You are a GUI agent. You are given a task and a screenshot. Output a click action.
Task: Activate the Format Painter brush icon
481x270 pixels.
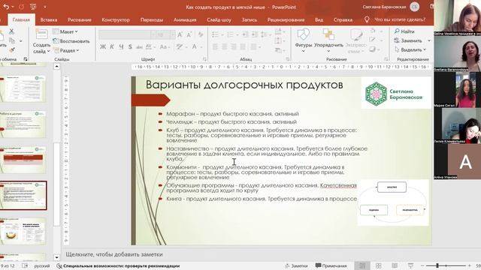point(12,49)
